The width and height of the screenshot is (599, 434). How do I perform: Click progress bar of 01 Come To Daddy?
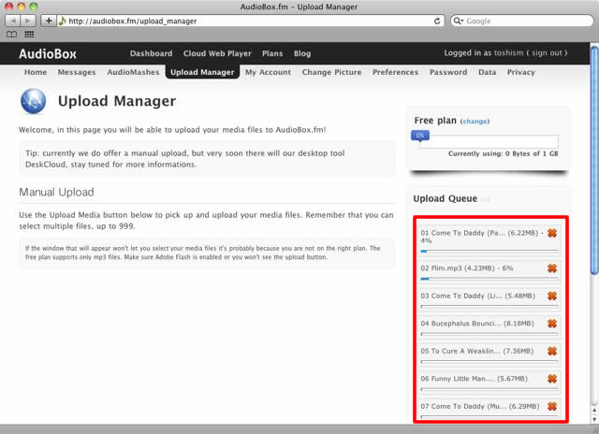pos(489,252)
